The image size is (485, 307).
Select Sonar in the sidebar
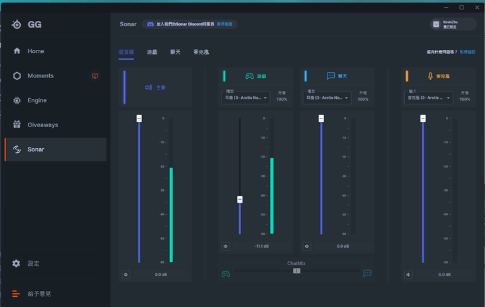(56, 149)
